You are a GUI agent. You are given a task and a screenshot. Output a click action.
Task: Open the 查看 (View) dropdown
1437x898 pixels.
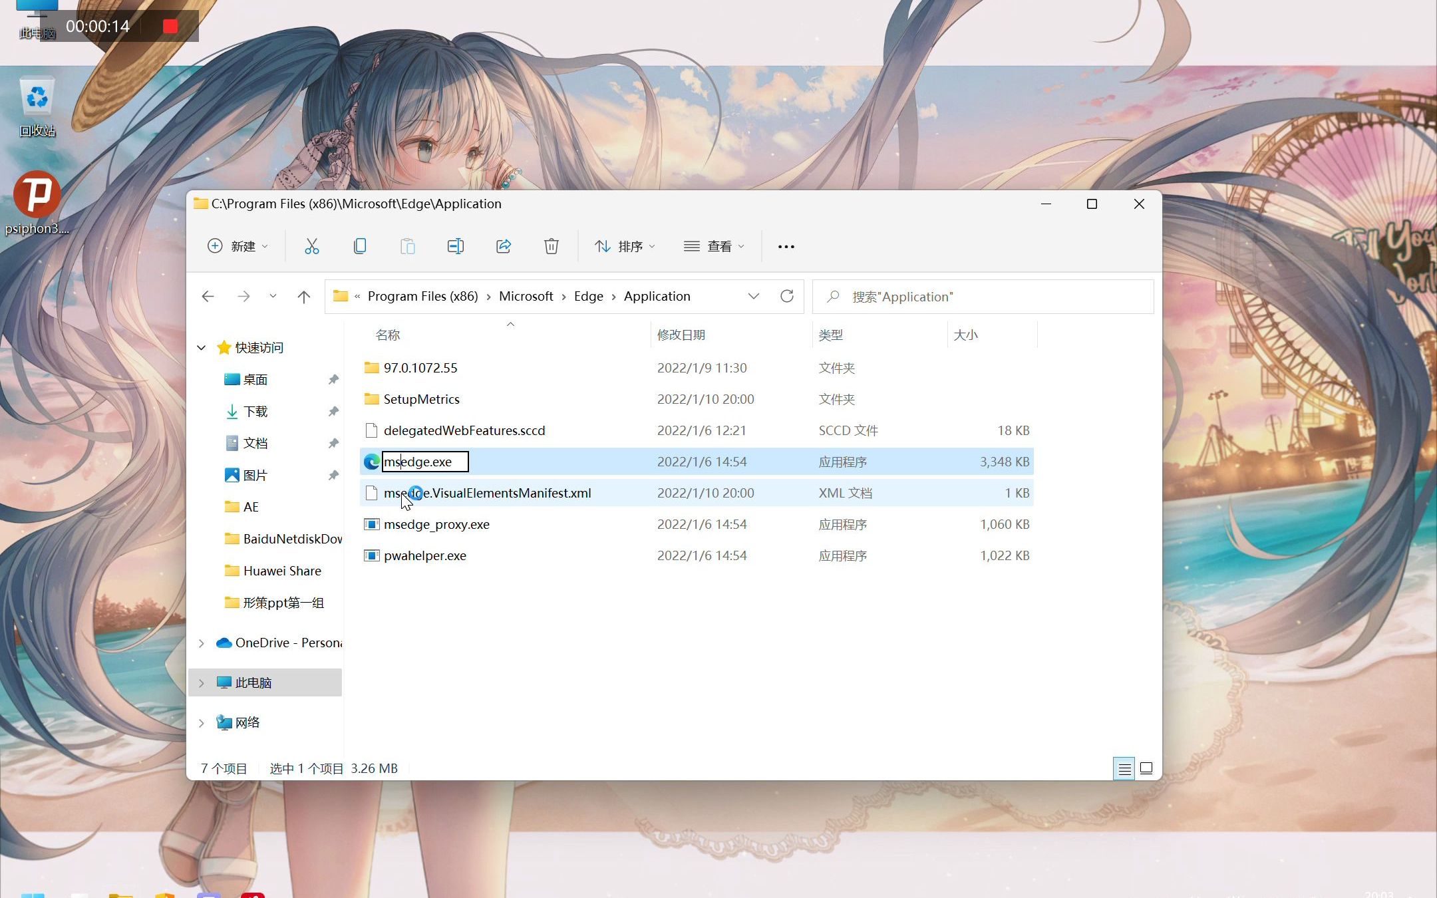click(714, 246)
